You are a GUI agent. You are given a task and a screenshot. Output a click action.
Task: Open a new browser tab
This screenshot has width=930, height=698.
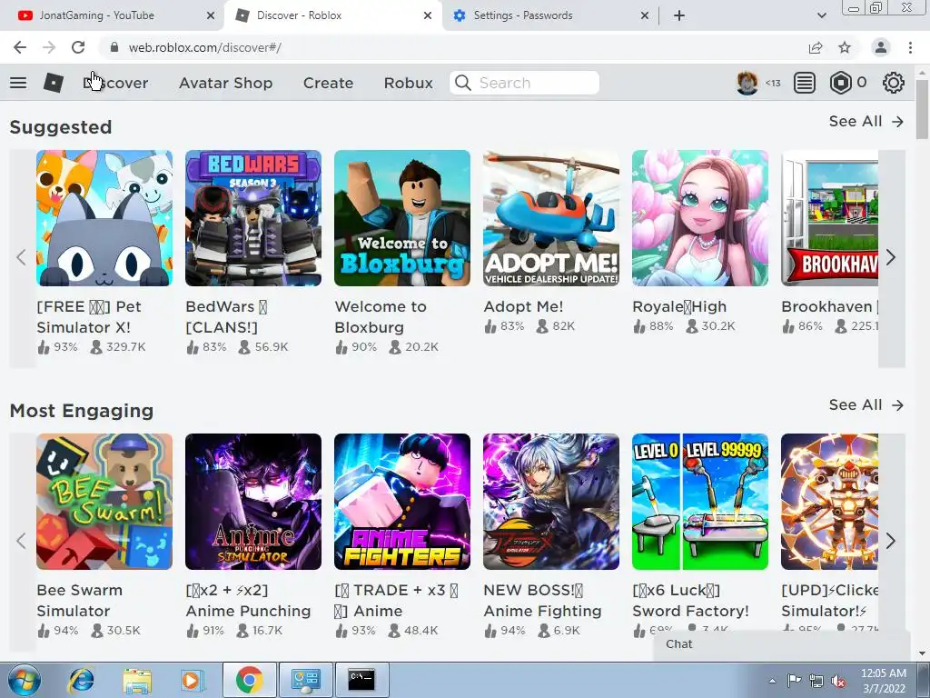pos(679,15)
